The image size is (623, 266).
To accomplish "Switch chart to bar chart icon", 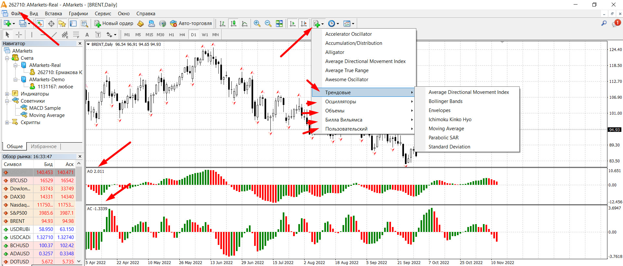I will point(222,23).
